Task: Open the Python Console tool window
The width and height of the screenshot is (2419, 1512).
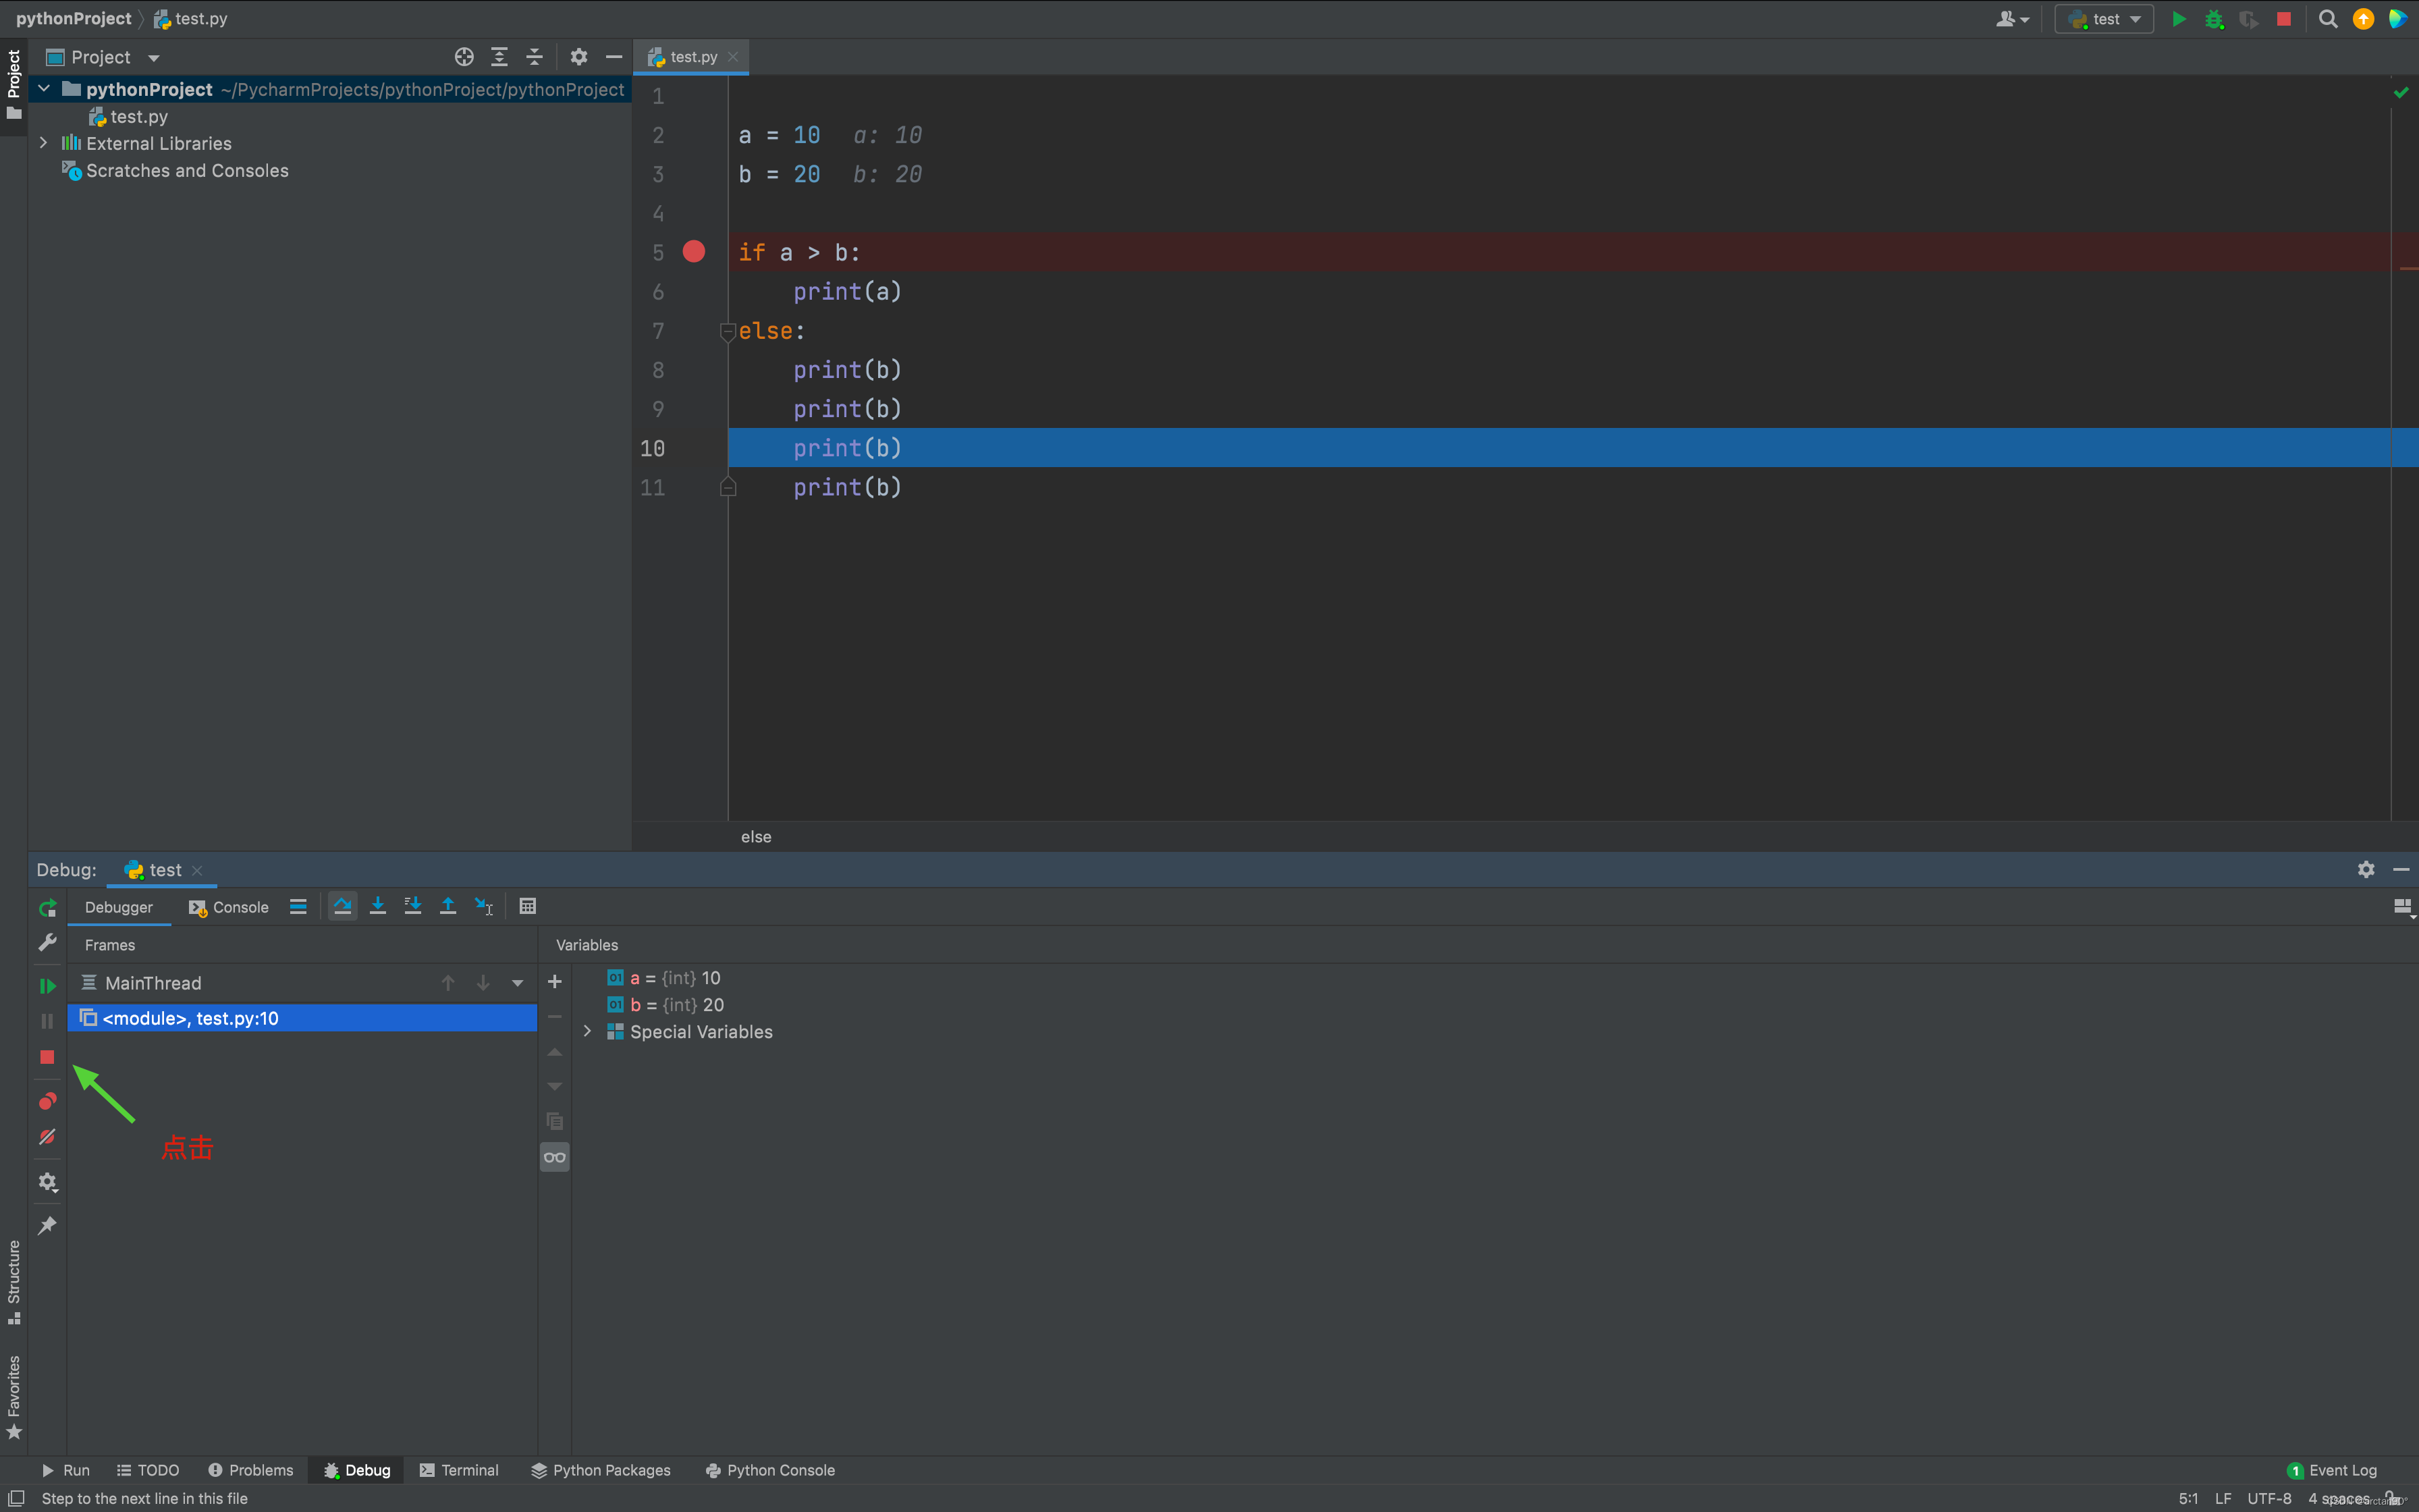Action: point(769,1470)
